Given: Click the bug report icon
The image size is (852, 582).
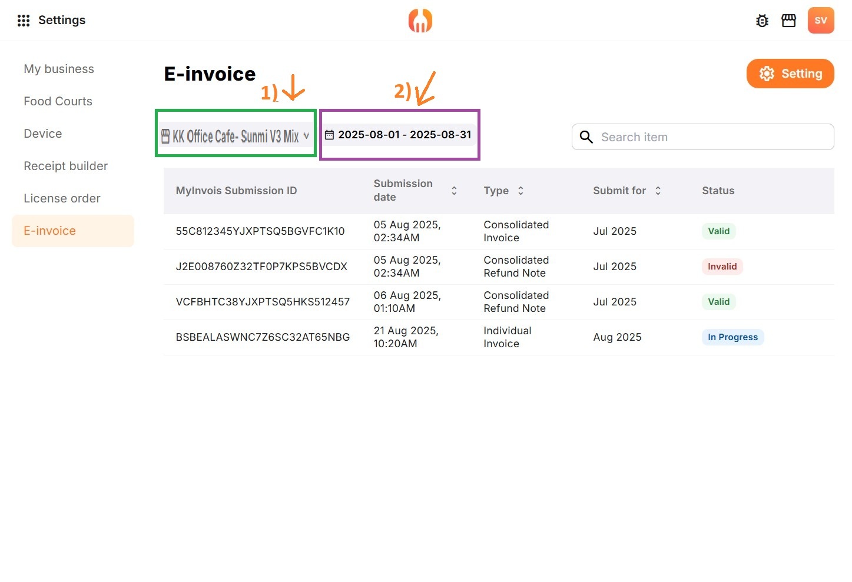Looking at the screenshot, I should [x=762, y=21].
